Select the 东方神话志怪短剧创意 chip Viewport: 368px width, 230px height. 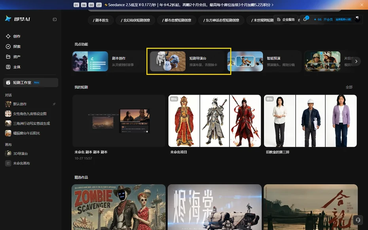pos(221,20)
